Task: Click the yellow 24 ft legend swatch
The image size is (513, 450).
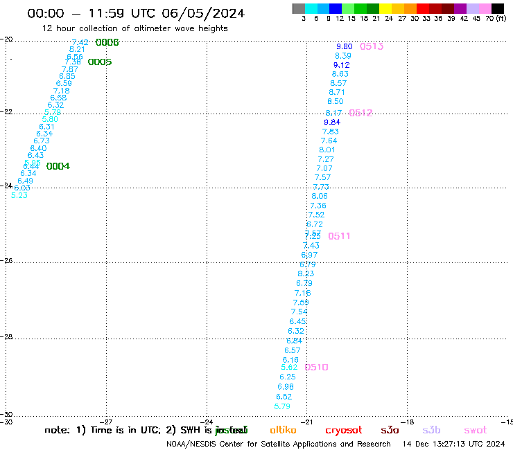Action: click(385, 8)
